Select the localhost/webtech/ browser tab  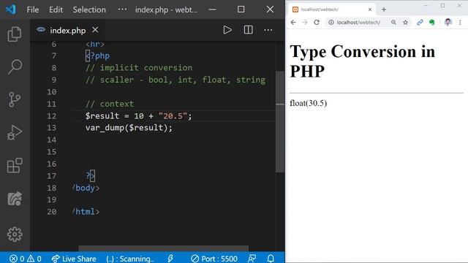(331, 9)
